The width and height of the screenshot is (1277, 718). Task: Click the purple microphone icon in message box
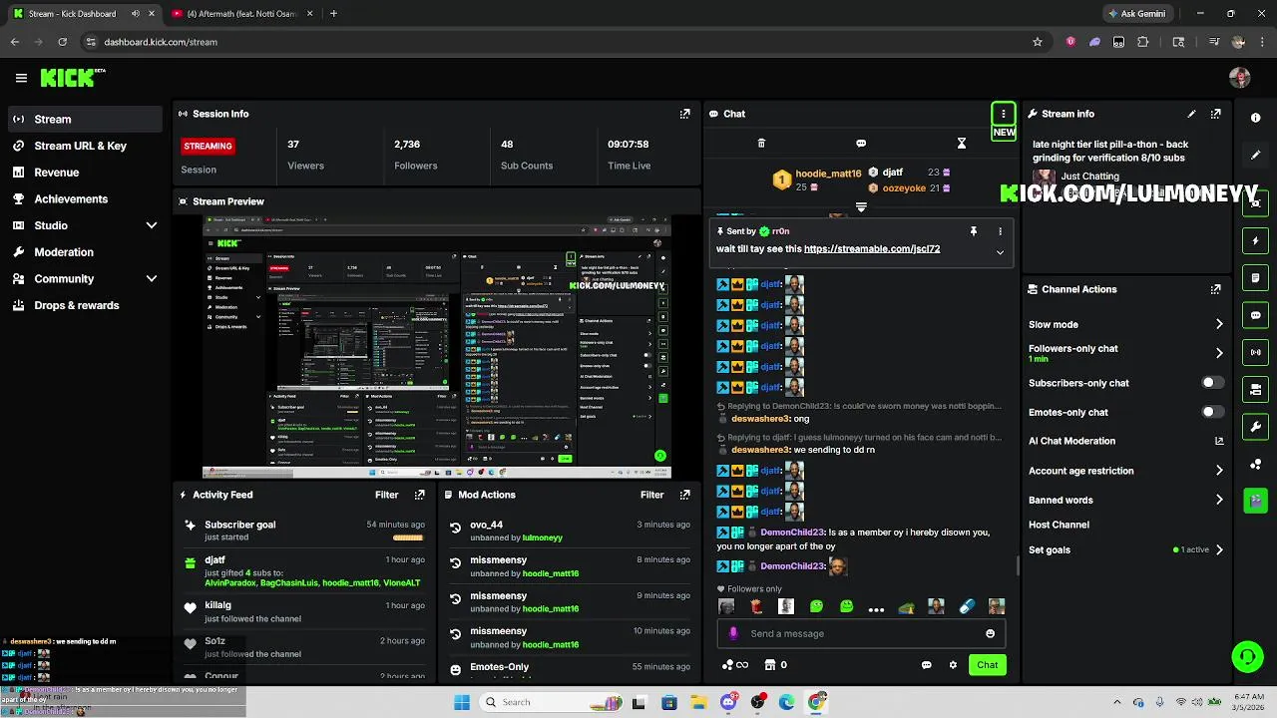733,633
